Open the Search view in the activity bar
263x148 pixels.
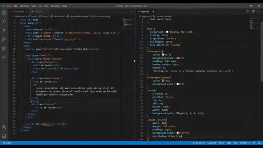4,21
